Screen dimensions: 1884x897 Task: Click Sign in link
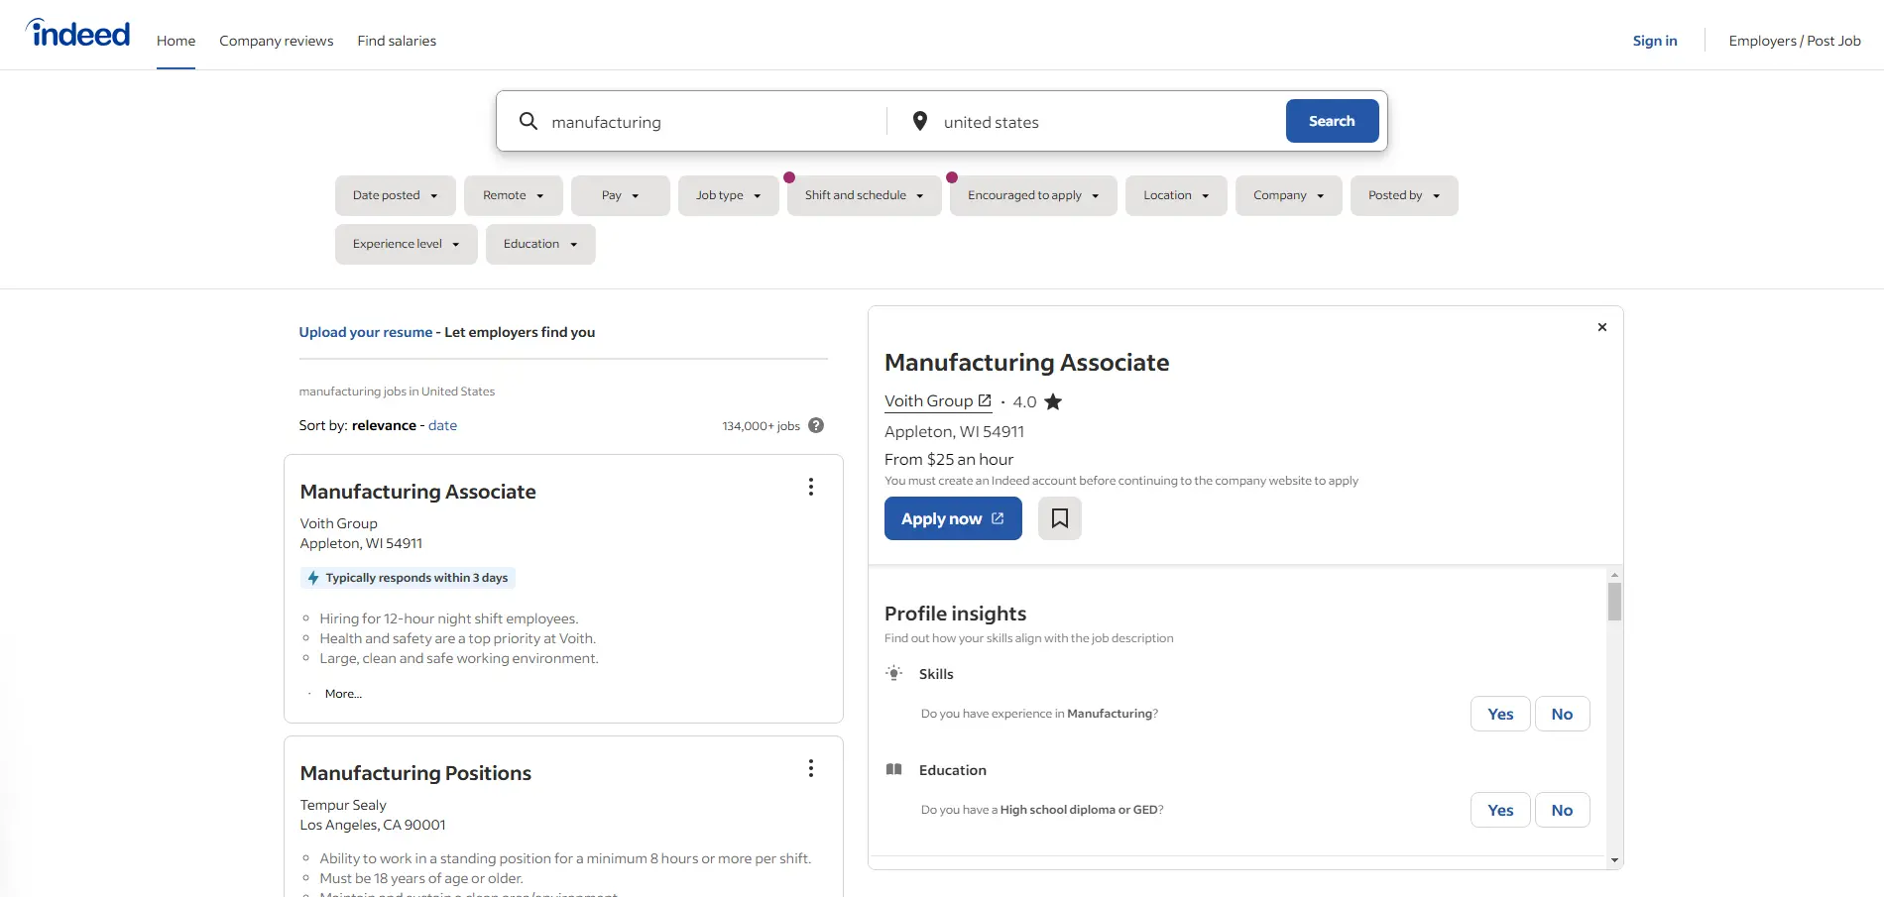click(1655, 41)
